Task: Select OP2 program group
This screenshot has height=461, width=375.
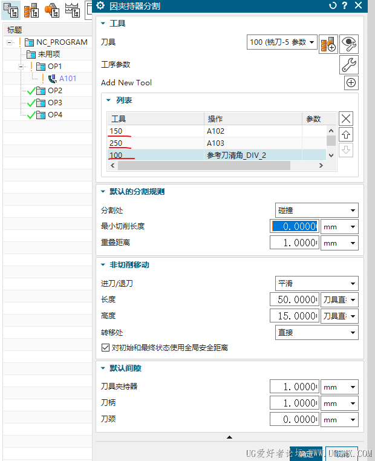Action: [x=50, y=91]
